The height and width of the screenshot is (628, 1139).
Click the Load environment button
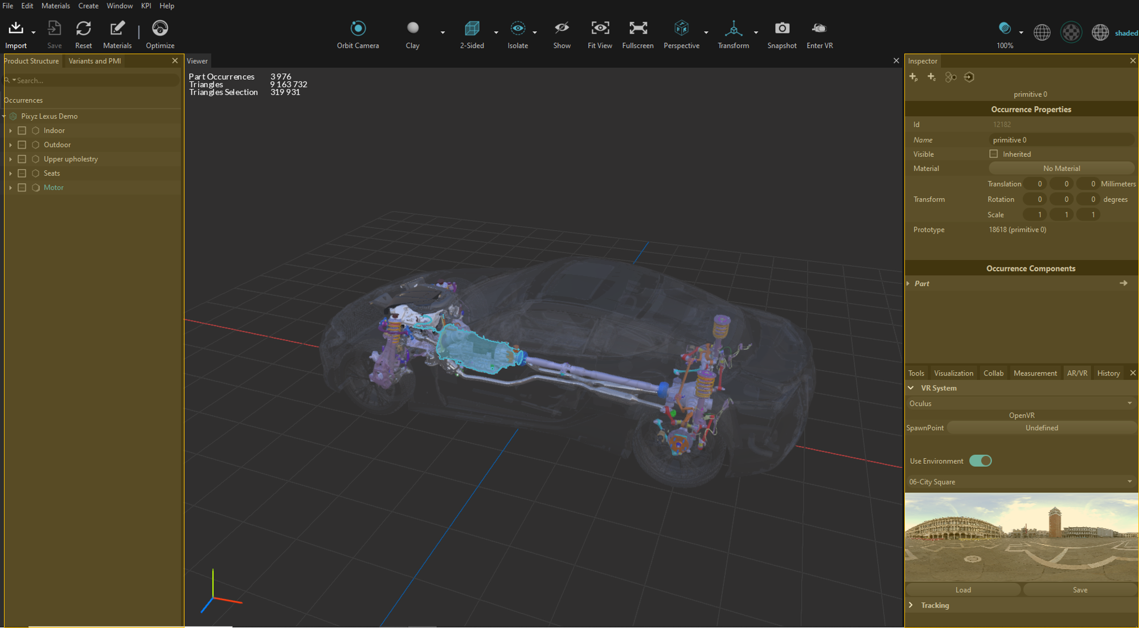[x=963, y=590]
